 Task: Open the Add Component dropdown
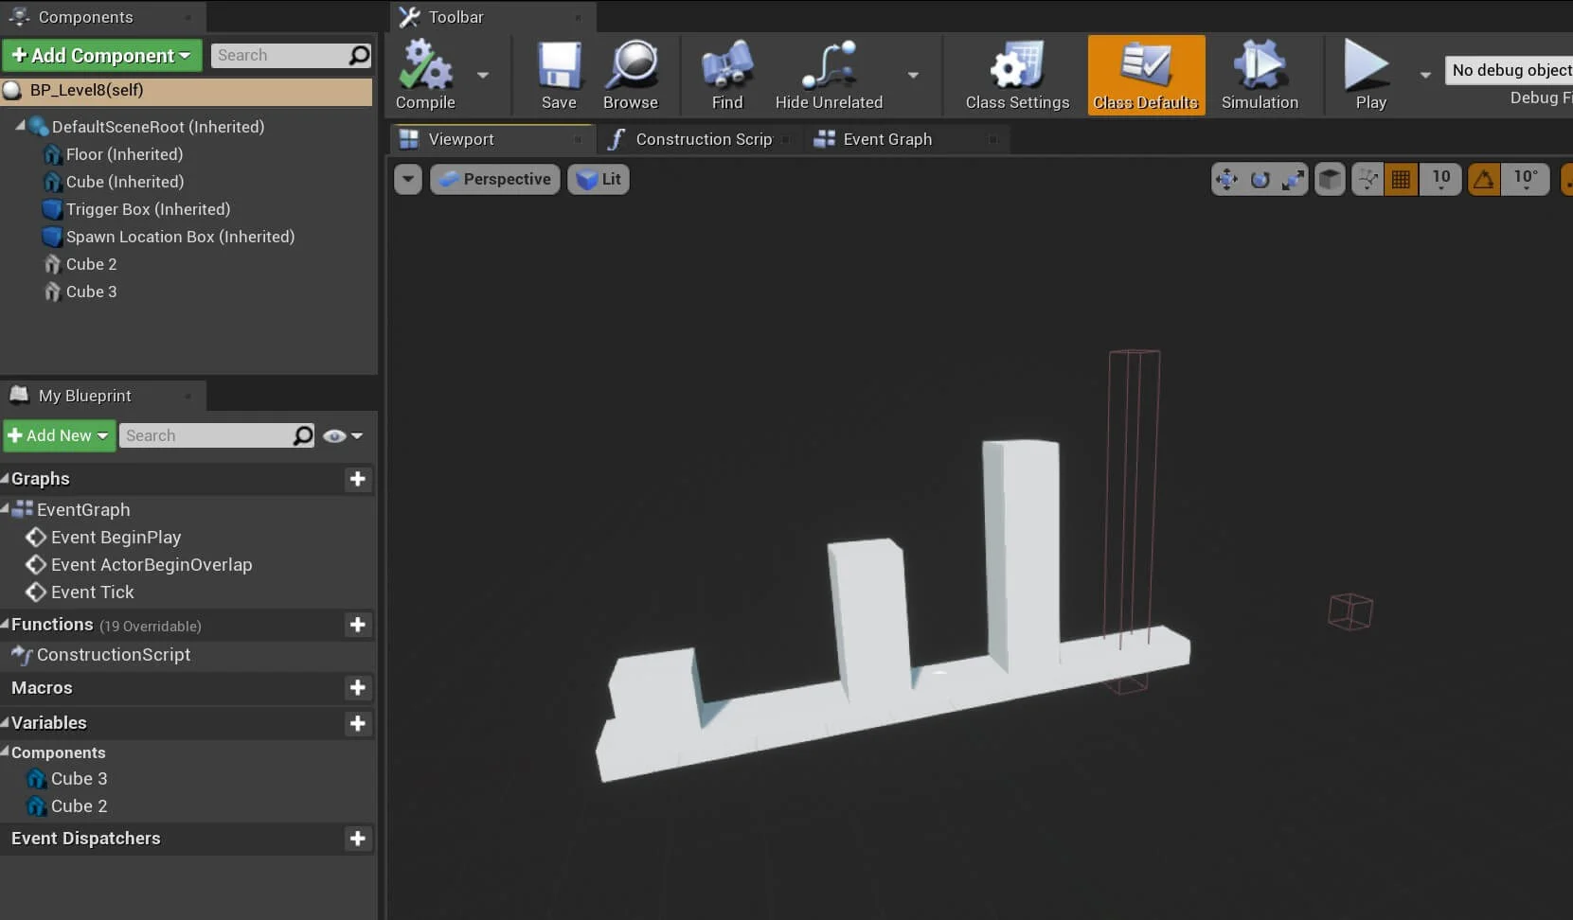(101, 56)
